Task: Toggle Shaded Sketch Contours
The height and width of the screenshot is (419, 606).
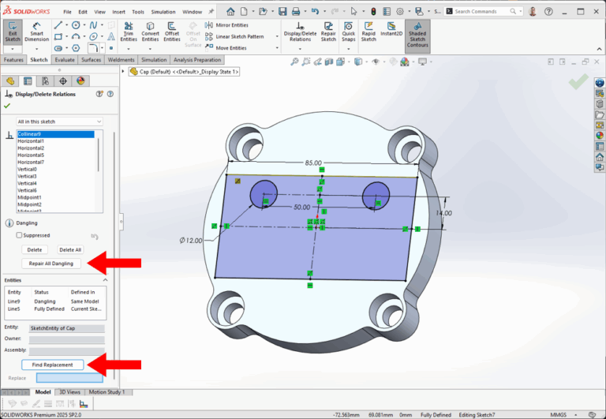Action: (x=417, y=35)
